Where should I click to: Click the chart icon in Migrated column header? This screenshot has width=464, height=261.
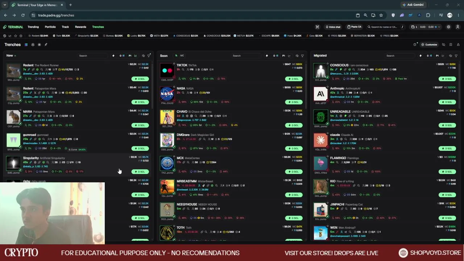[x=443, y=55]
